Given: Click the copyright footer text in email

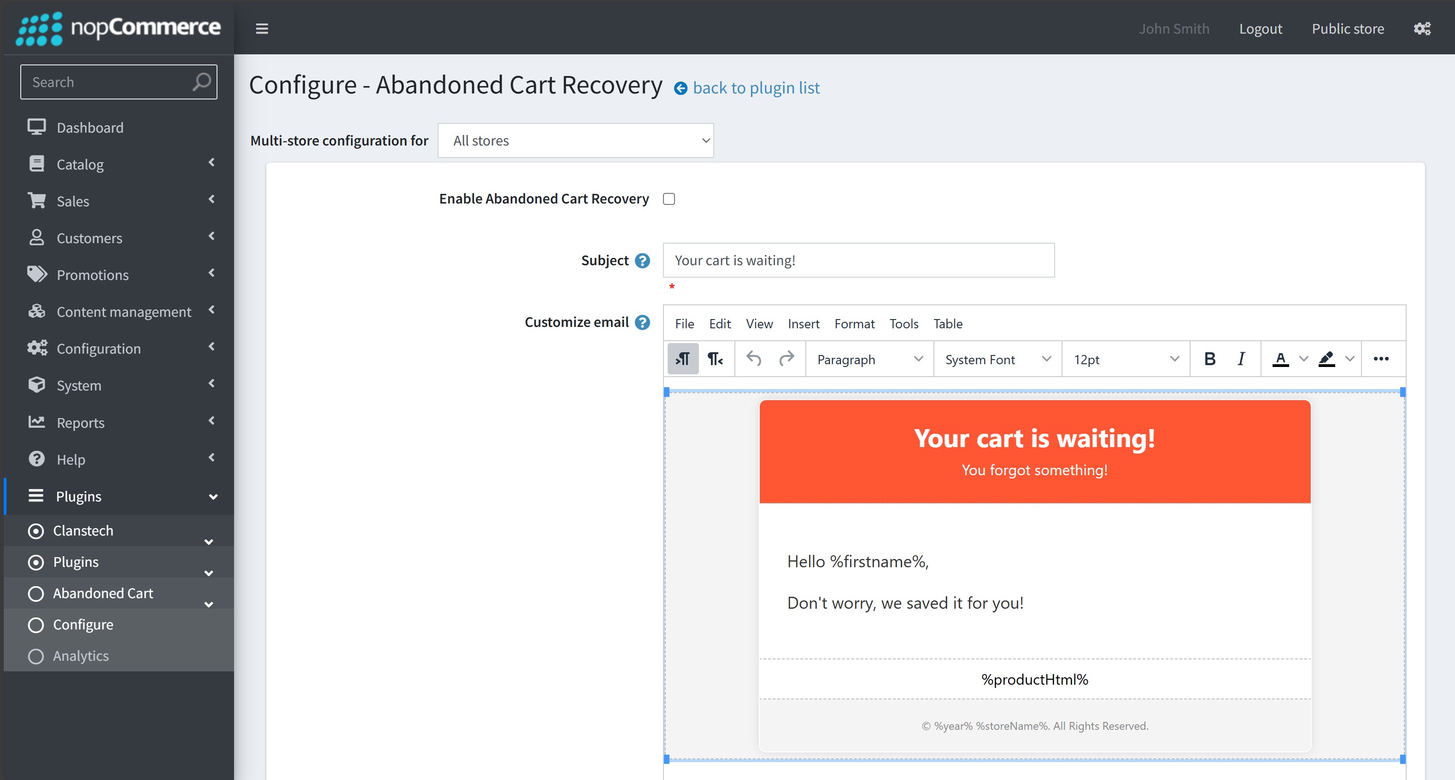Looking at the screenshot, I should tap(1035, 726).
